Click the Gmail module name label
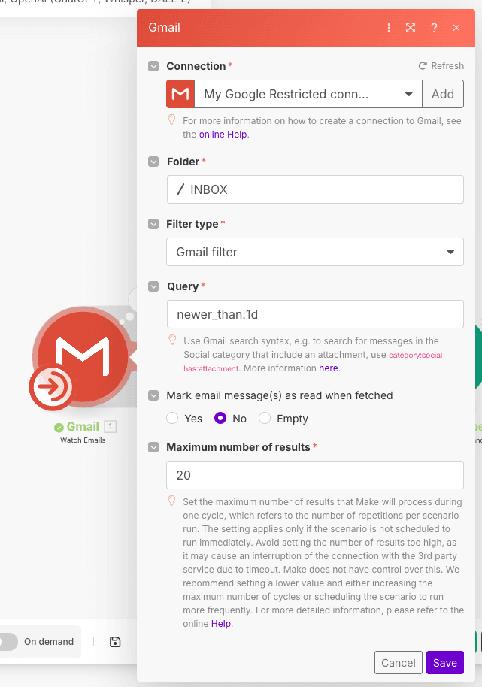The image size is (482, 687). 83,427
